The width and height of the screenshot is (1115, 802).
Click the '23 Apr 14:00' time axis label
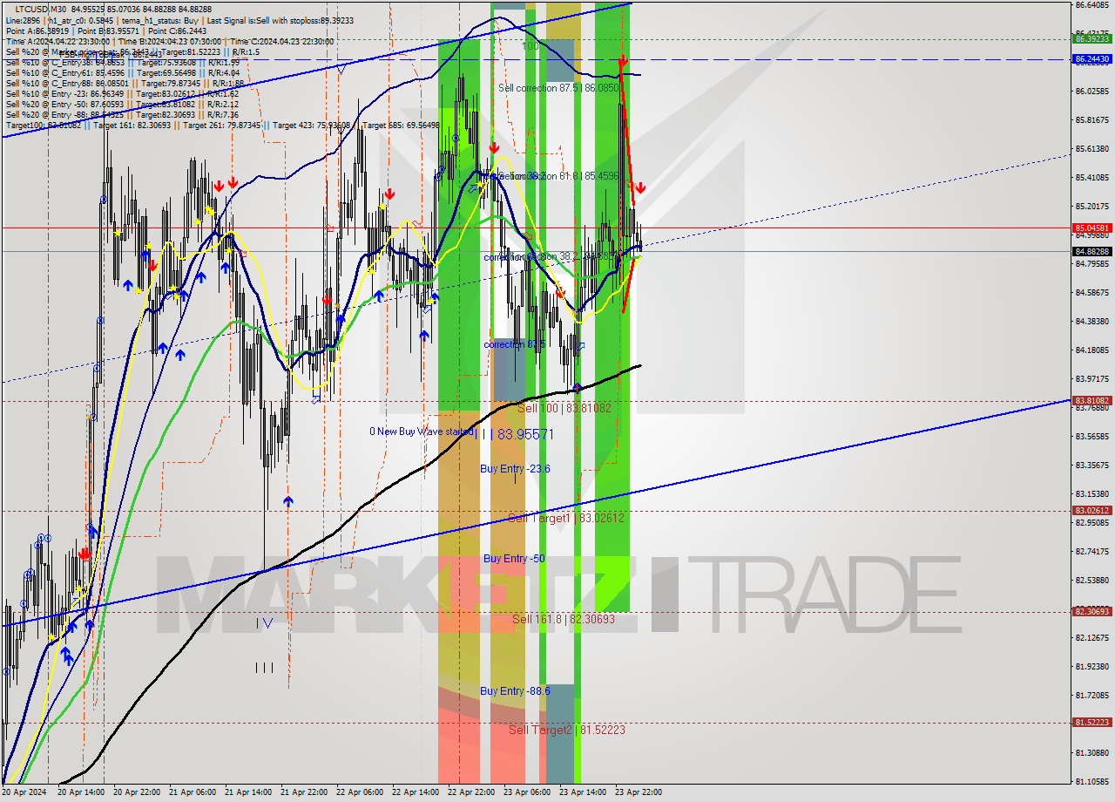coord(581,792)
